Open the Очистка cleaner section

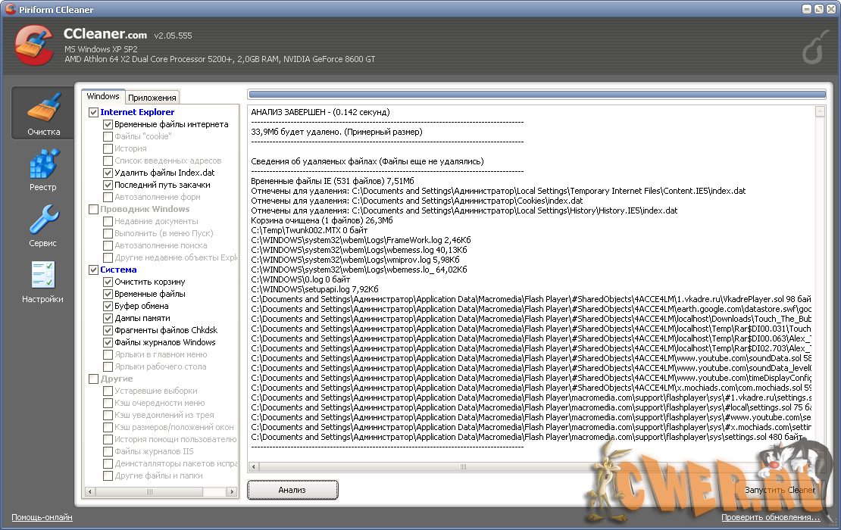[x=42, y=114]
